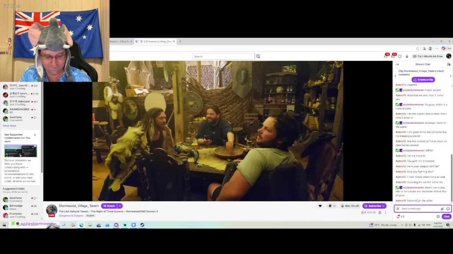The width and height of the screenshot is (453, 254).
Task: Send message with Chat button
Action: click(446, 217)
